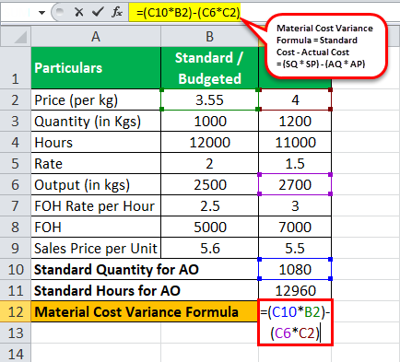Viewport: 400px width, 362px height.
Task: Click the 'Output (in kgs)' cell
Action: pos(96,185)
